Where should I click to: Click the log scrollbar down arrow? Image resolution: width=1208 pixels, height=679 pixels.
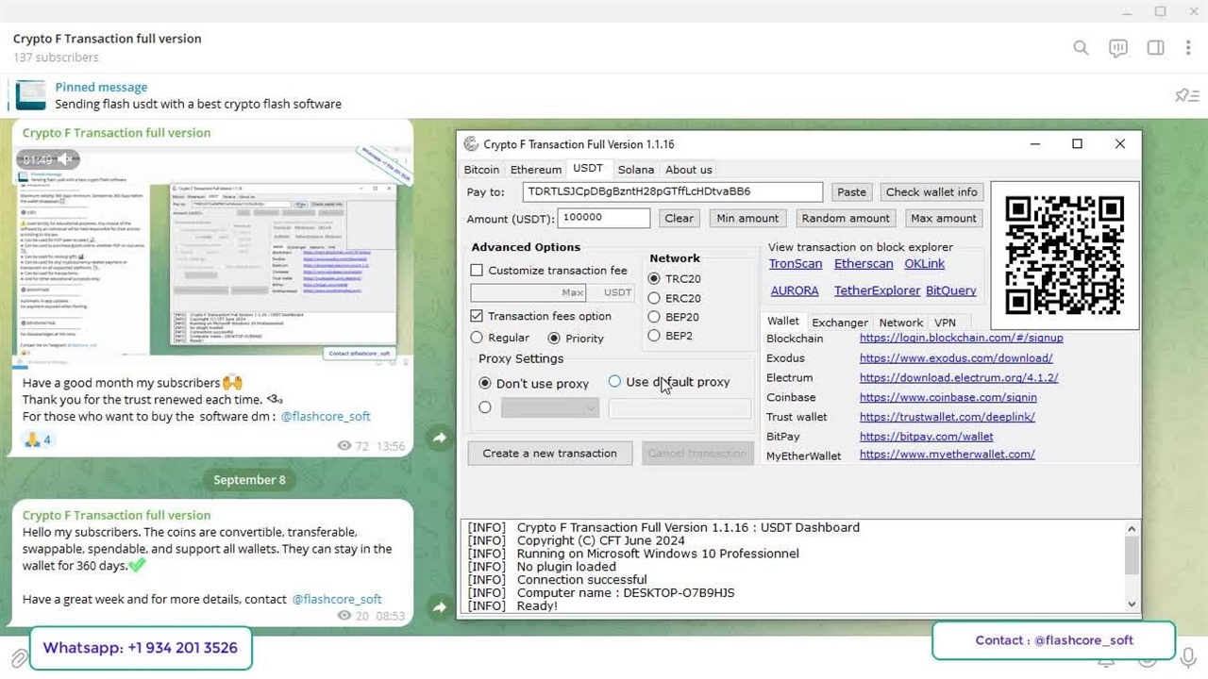coord(1132,604)
